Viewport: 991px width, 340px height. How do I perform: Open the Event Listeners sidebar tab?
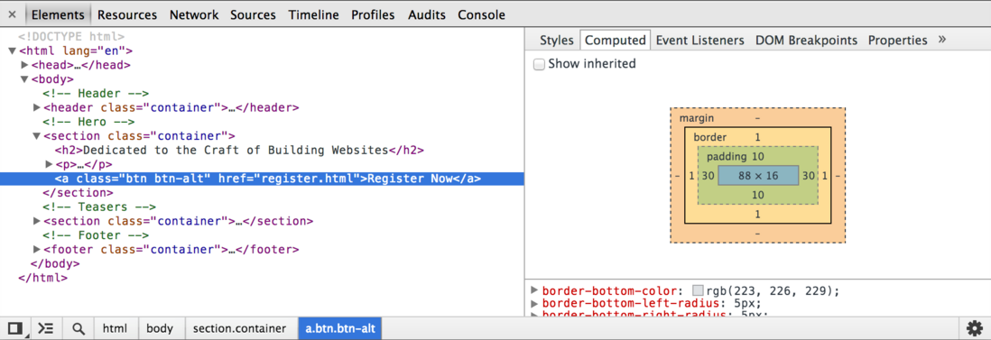(700, 41)
